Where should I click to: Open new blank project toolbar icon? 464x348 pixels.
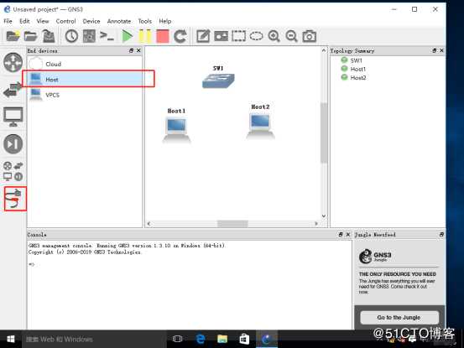pyautogui.click(x=13, y=36)
